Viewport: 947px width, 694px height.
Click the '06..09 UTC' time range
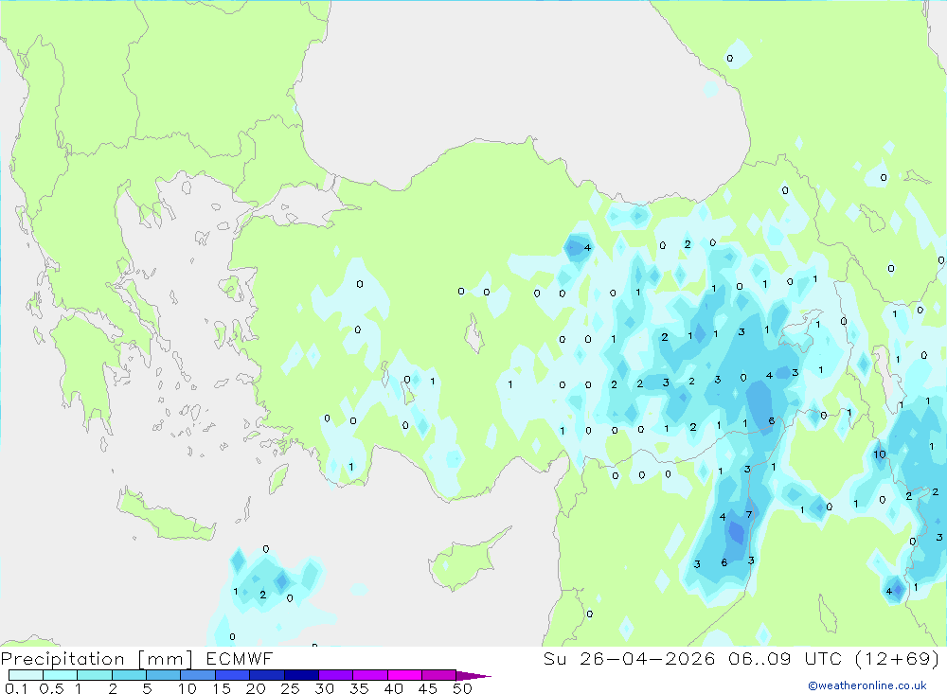click(x=786, y=658)
